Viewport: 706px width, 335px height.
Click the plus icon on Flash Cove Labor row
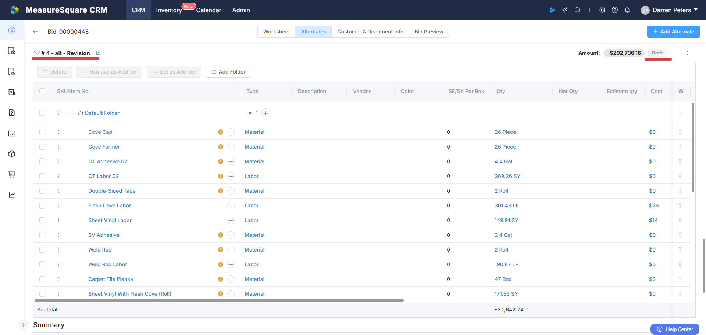[231, 206]
